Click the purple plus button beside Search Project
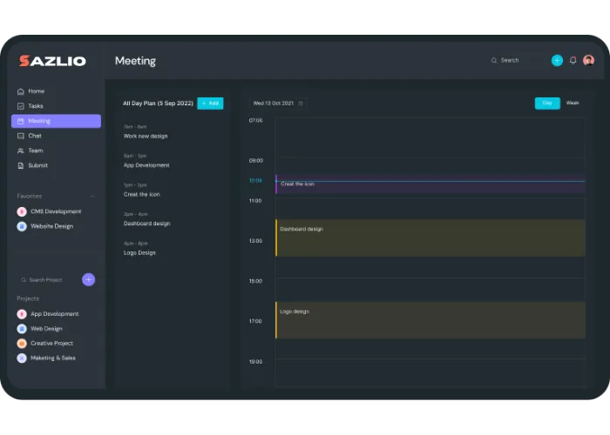This screenshot has width=610, height=435. coord(88,279)
